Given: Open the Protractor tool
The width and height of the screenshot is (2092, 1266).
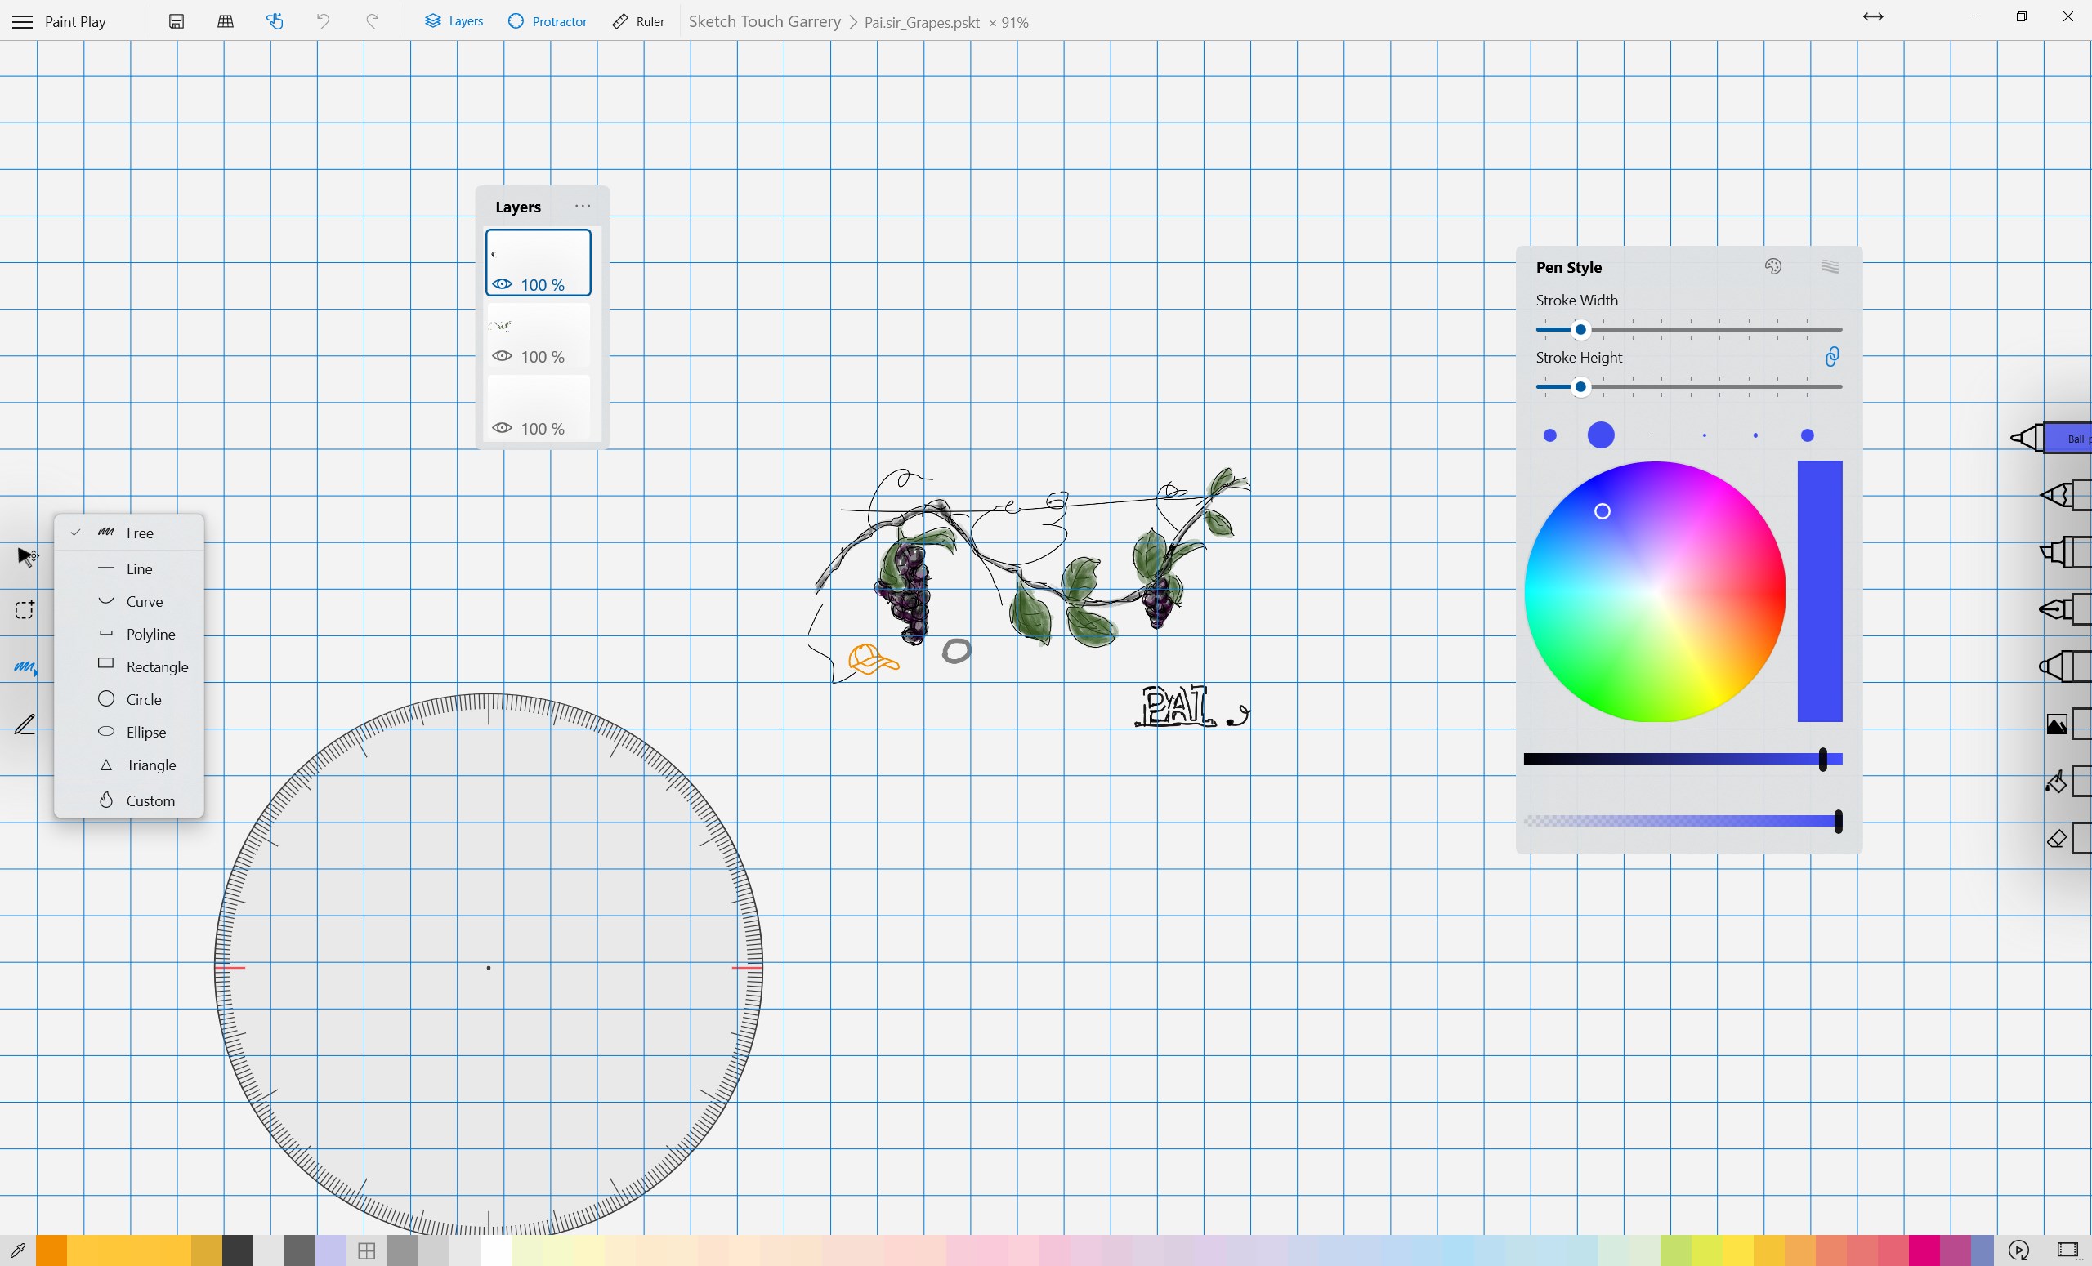Looking at the screenshot, I should pos(548,21).
